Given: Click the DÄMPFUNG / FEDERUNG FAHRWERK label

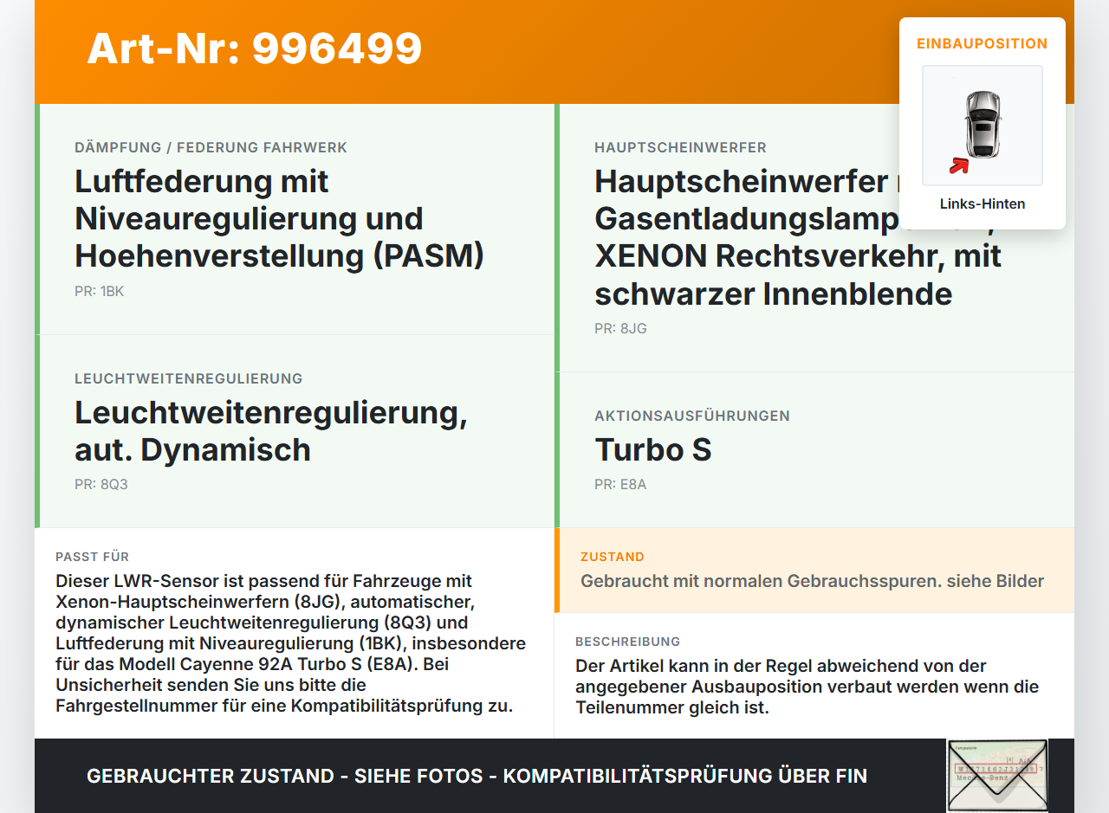Looking at the screenshot, I should point(211,148).
